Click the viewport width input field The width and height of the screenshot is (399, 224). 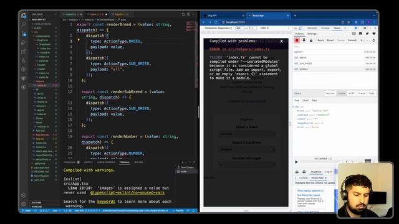(x=239, y=28)
